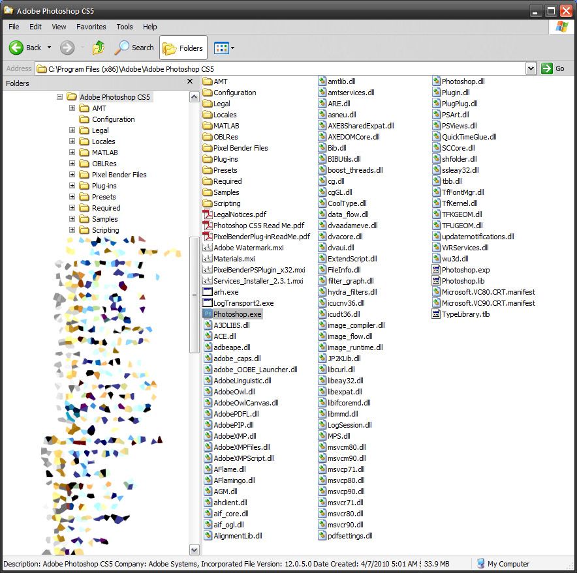577x573 pixels.
Task: Select Microsoft.VC90.CRT.manifest icon
Action: (437, 303)
